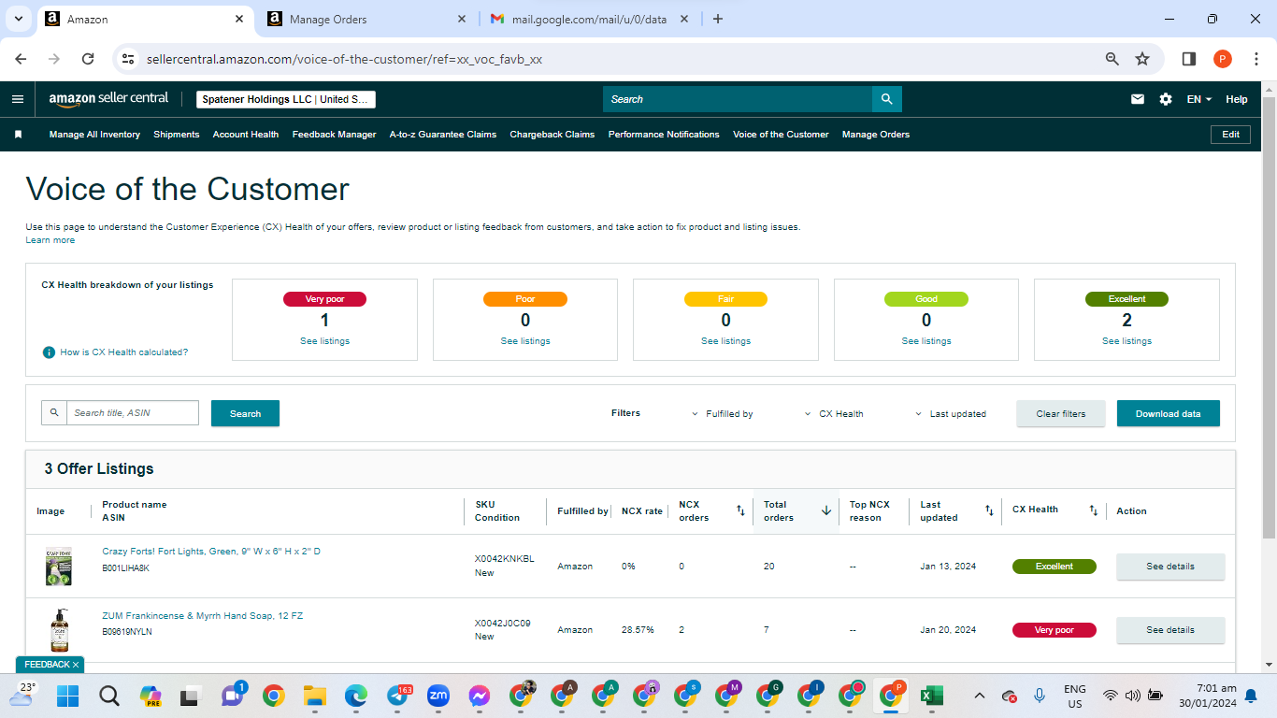Click the Edit button in the nav bar
The height and width of the screenshot is (718, 1277).
pos(1231,135)
